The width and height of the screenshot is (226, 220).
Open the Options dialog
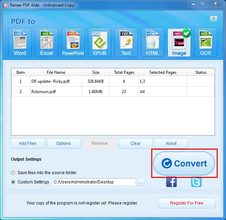pos(63,143)
